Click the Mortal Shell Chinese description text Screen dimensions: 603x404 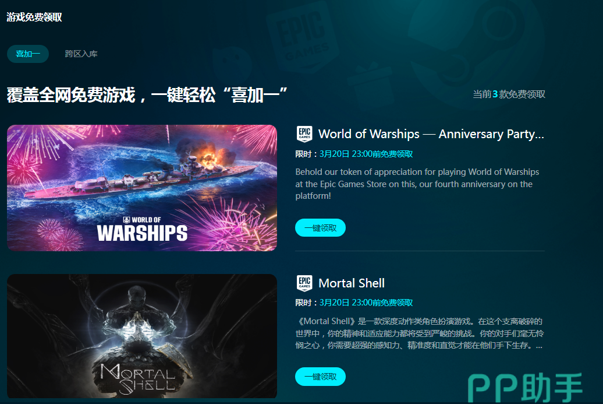click(x=420, y=333)
